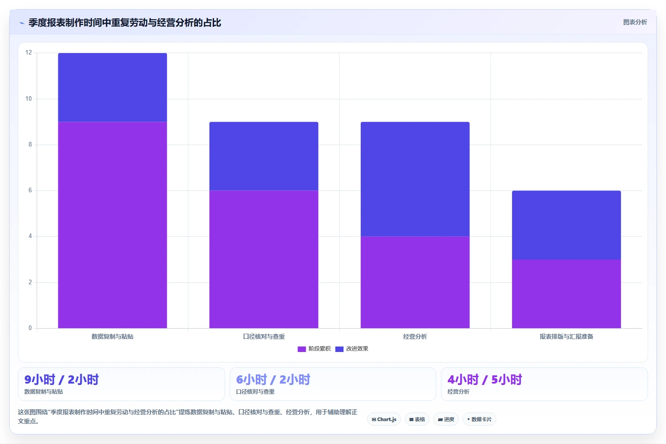Click the purple bar segment for 口径核对与查重
The height and width of the screenshot is (444, 666).
[264, 259]
